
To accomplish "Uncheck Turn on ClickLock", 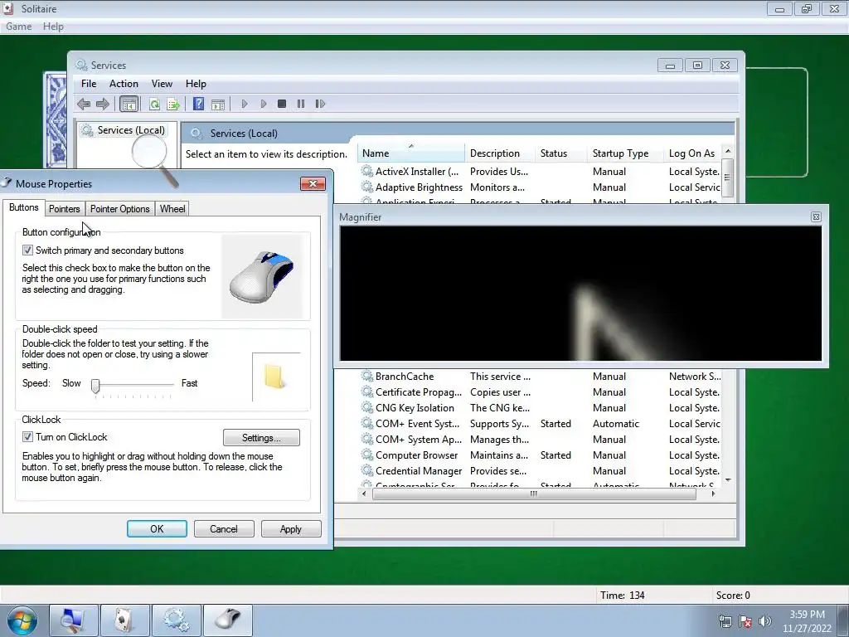I will point(27,436).
